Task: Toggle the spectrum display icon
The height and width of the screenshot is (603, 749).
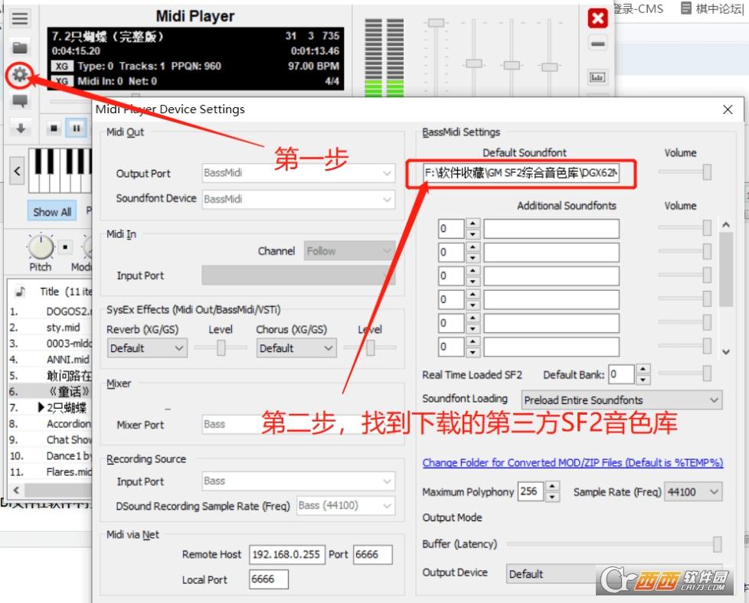Action: point(597,77)
